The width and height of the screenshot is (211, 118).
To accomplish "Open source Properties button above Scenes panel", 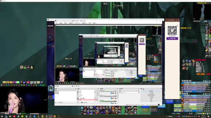I will click(x=73, y=86).
